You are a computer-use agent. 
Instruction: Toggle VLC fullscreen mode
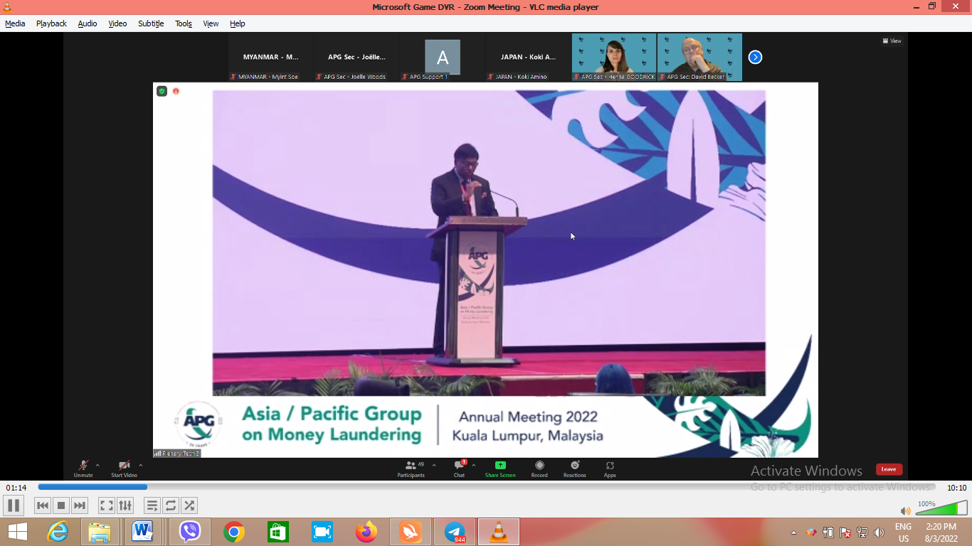click(x=107, y=505)
